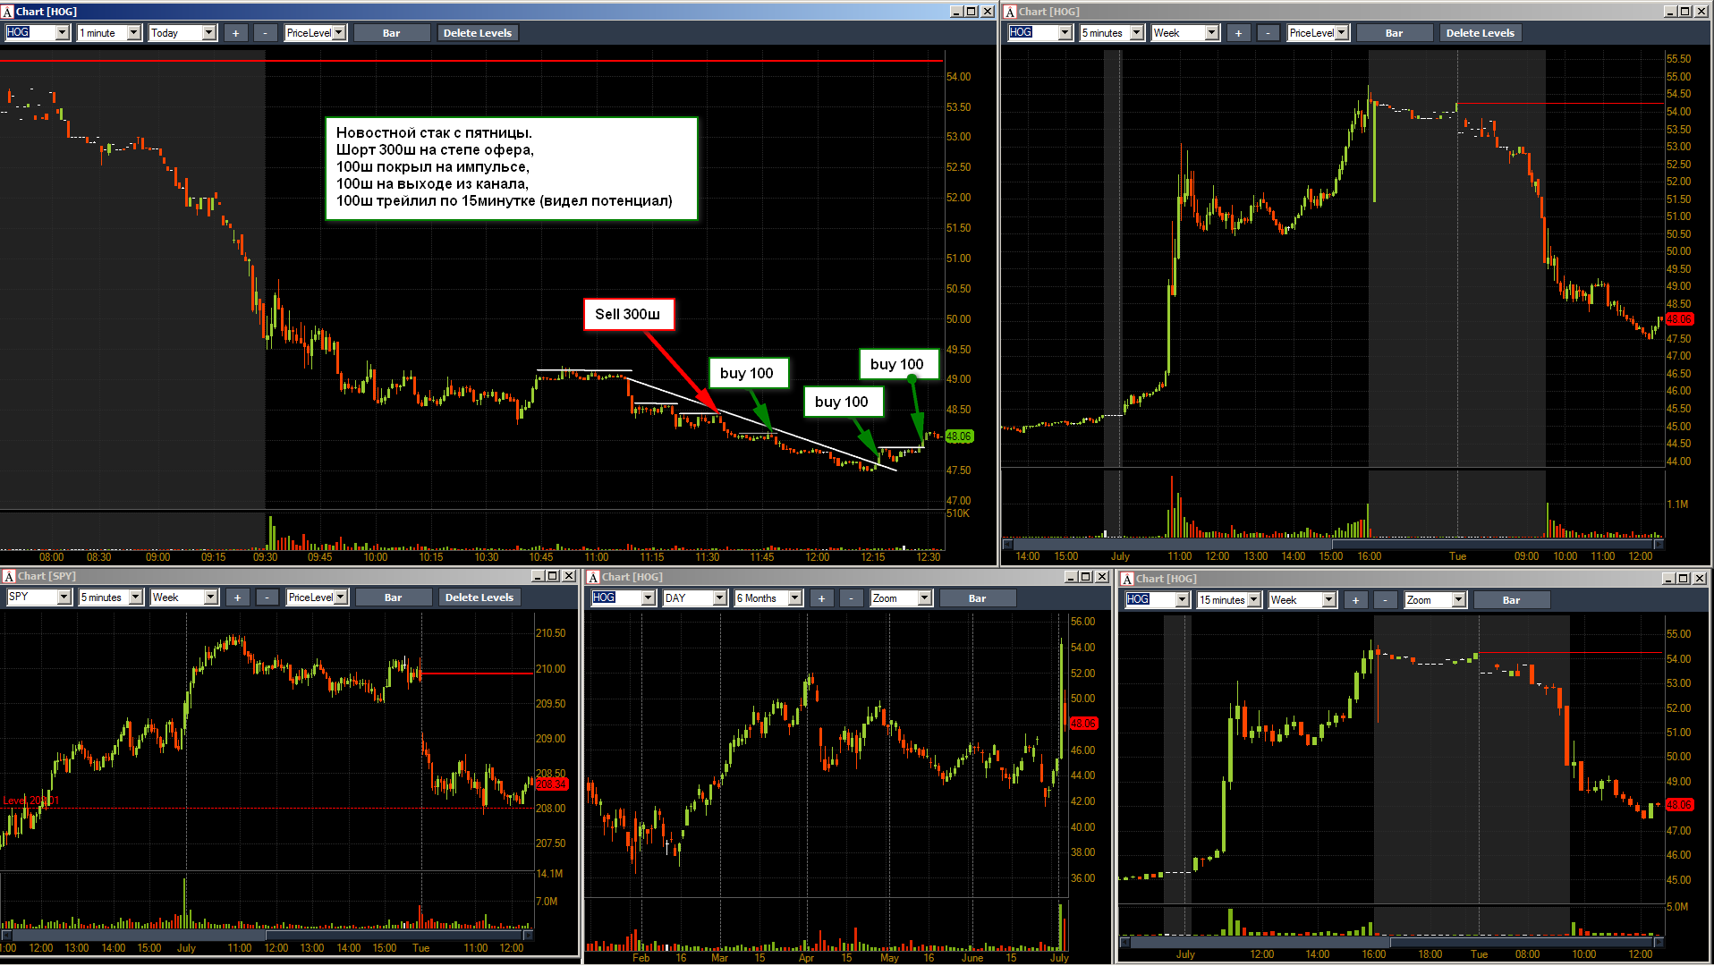1714x966 pixels.
Task: Click Bar button in 1 minute HOG chart
Action: tap(392, 33)
